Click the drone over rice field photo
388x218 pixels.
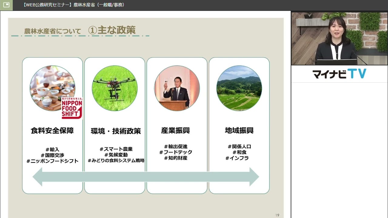point(115,88)
